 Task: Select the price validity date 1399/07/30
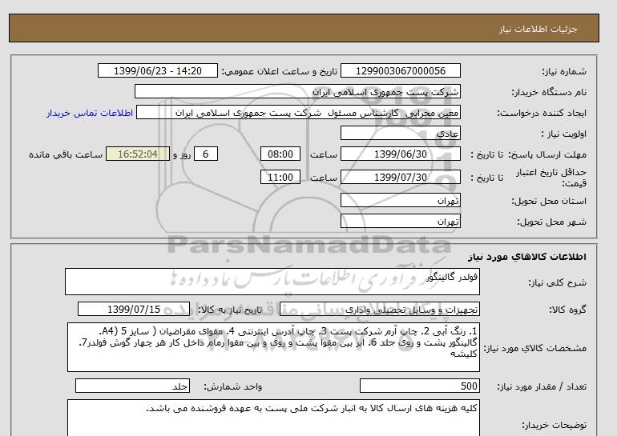[x=400, y=177]
